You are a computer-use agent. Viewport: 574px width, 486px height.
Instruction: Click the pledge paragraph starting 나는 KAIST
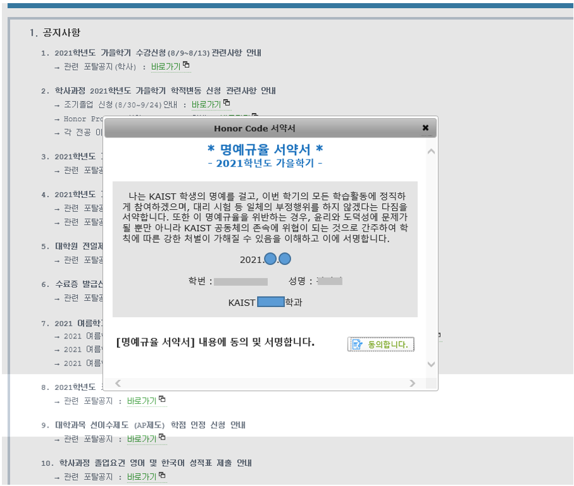pyautogui.click(x=265, y=217)
